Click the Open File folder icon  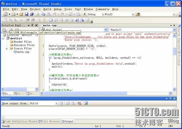click(21, 14)
